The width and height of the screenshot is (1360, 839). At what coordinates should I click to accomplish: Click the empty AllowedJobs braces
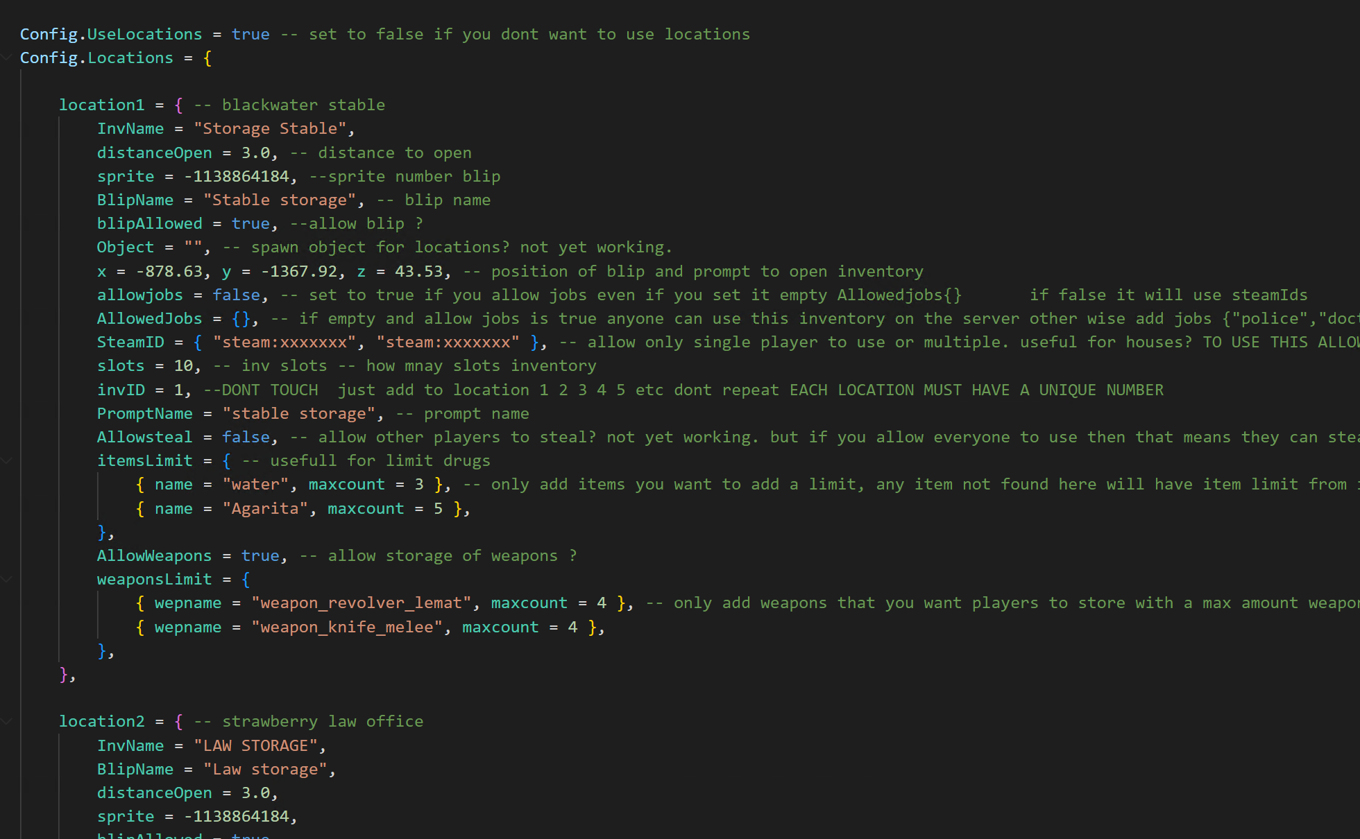[x=241, y=318]
